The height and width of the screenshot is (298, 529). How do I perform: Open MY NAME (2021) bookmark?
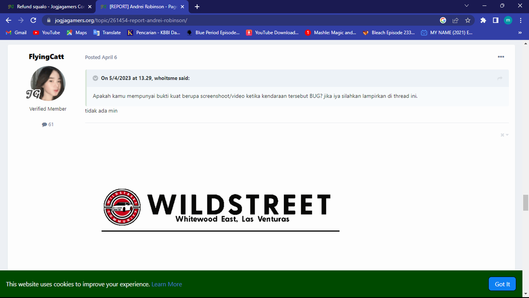[447, 32]
